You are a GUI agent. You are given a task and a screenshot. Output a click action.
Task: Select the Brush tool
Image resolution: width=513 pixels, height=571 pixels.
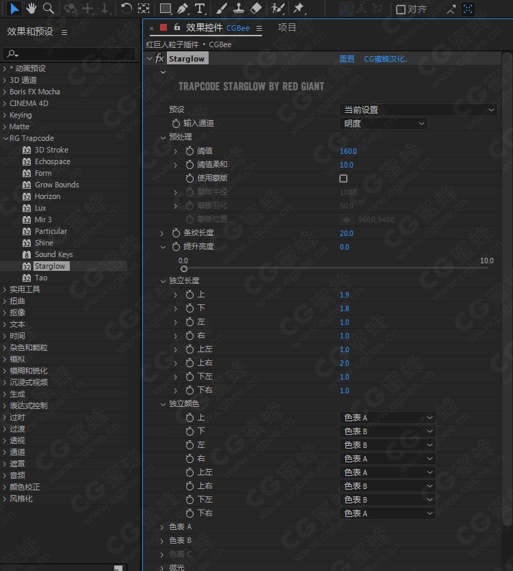tap(221, 8)
